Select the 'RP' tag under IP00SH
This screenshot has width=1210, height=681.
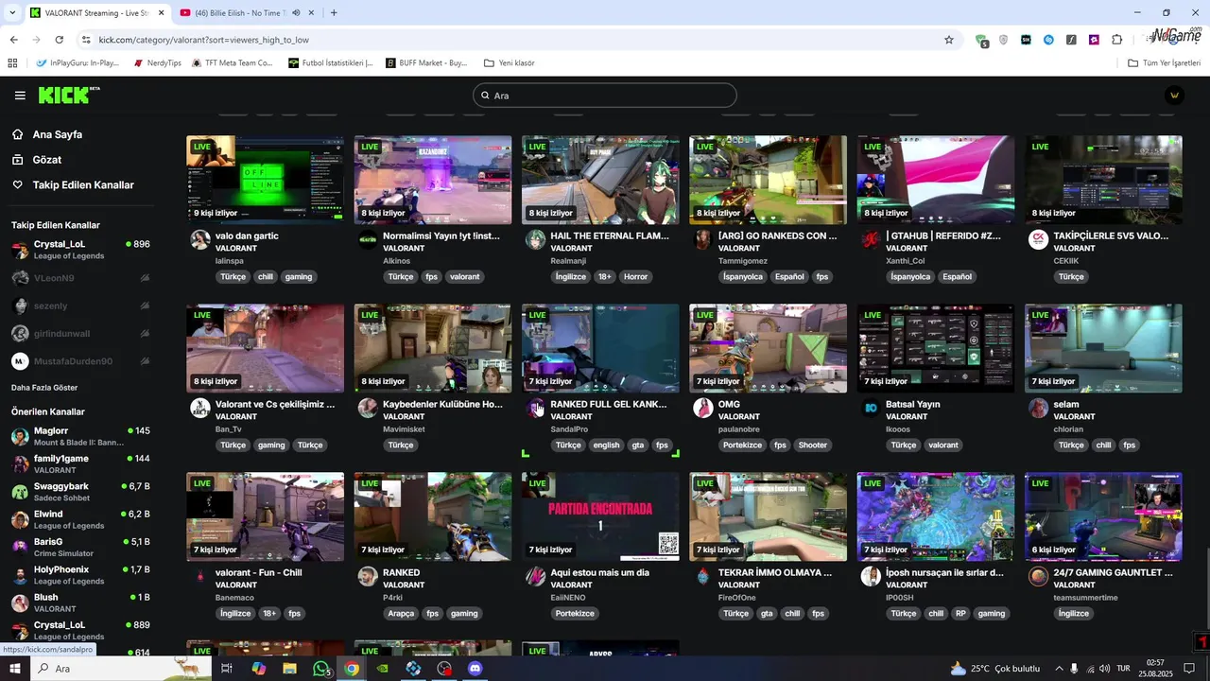pos(960,614)
